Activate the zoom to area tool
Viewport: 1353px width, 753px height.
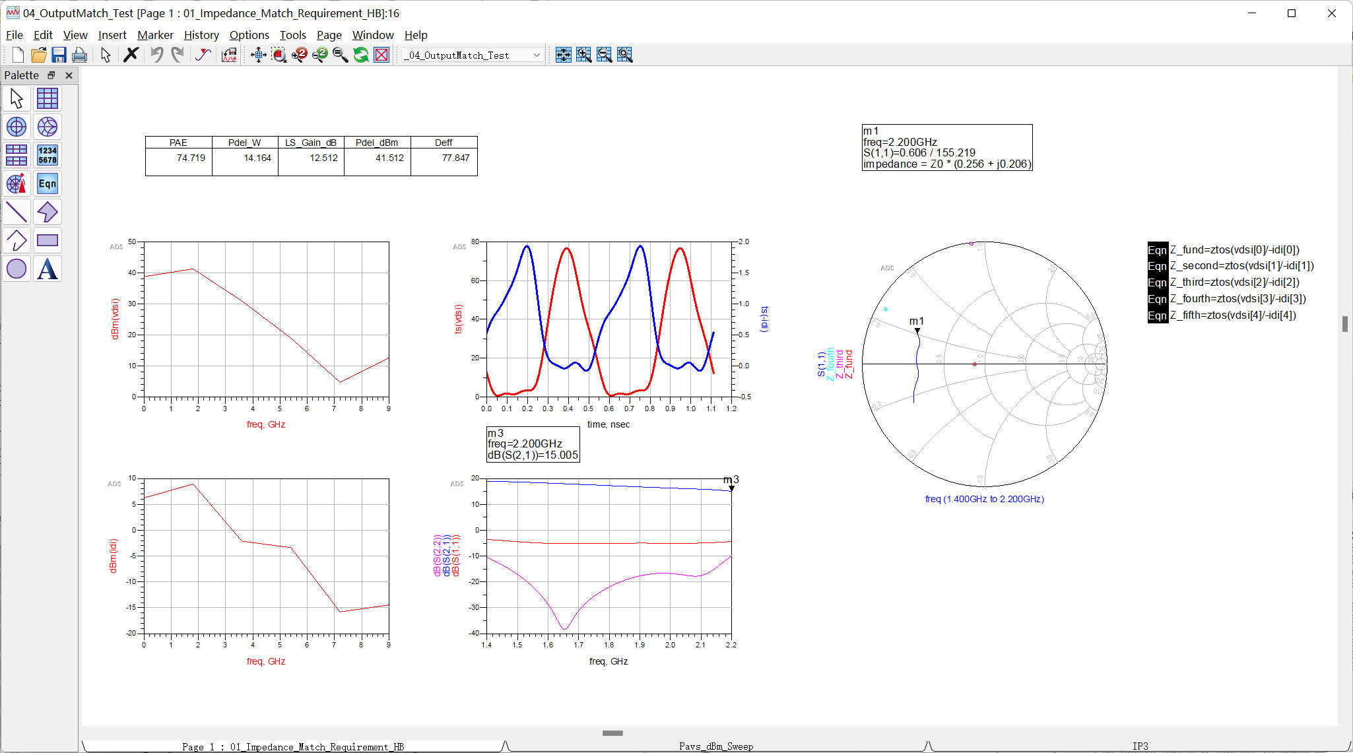(279, 55)
